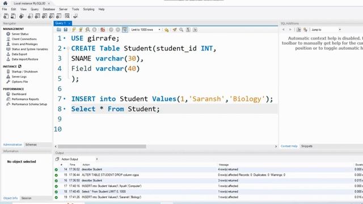Click the create new schema icon
This screenshot has width=363, height=204.
coord(30,16)
